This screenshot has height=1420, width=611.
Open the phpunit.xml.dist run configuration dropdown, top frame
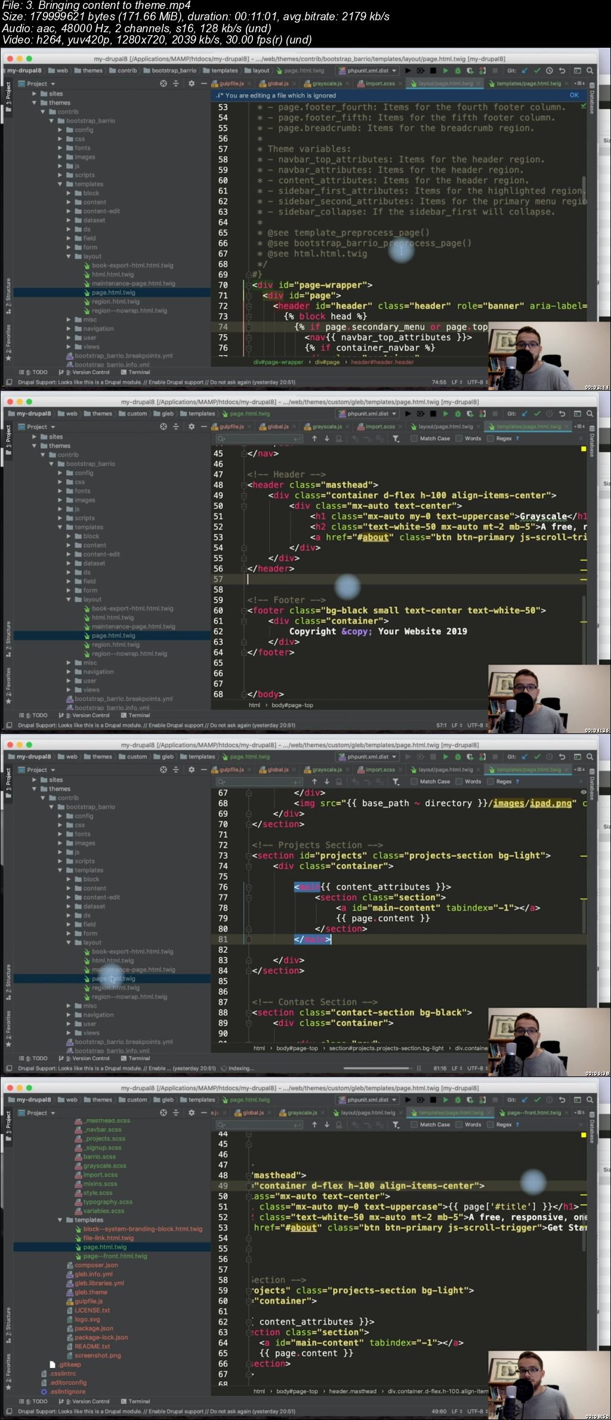coord(368,70)
